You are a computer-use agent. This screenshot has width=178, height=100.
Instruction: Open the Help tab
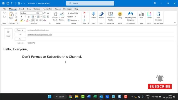[x=76, y=9]
